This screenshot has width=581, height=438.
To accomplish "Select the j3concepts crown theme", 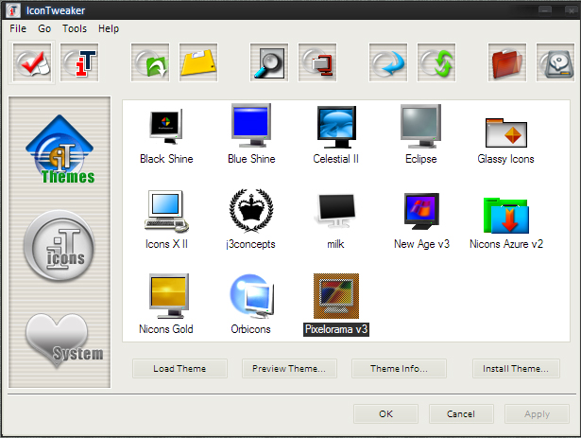I will [x=251, y=219].
